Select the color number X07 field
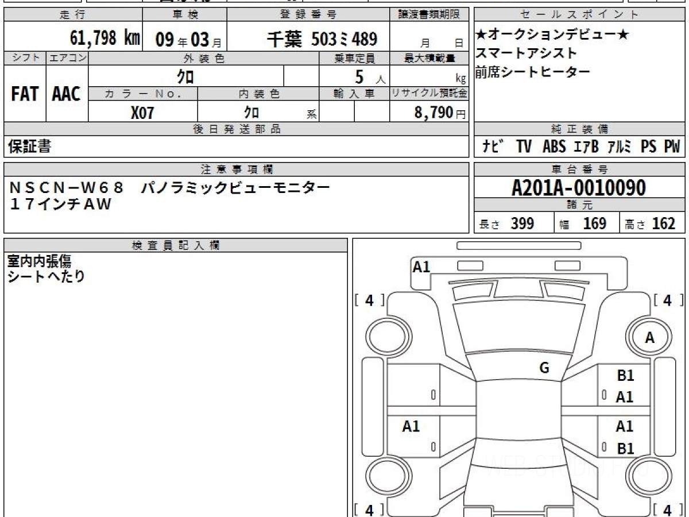Image resolution: width=689 pixels, height=517 pixels. click(x=143, y=112)
